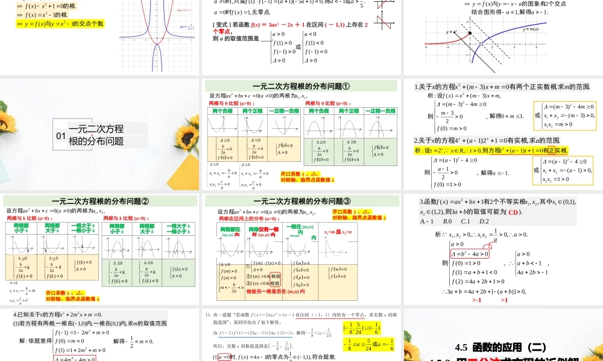This screenshot has width=603, height=361.
Task: Click '两根与 0 比较 (a<0)' heading in slide ①
Action: (x=328, y=103)
